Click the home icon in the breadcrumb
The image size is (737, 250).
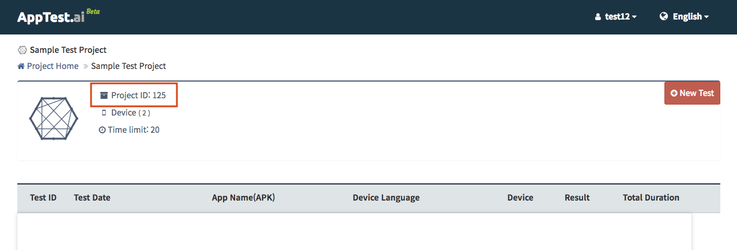tap(21, 66)
